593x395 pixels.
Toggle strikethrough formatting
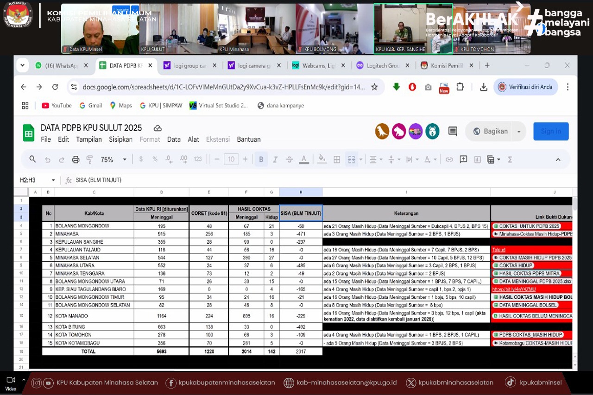pos(290,159)
